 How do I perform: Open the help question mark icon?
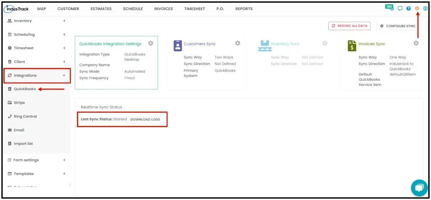(408, 8)
